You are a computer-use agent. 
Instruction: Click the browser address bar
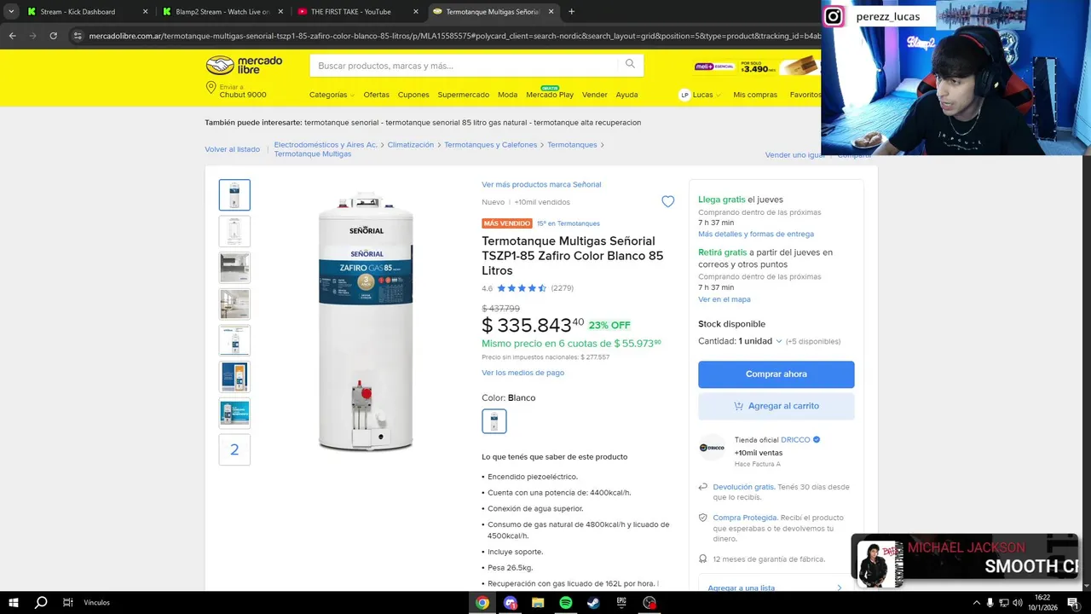coord(452,36)
